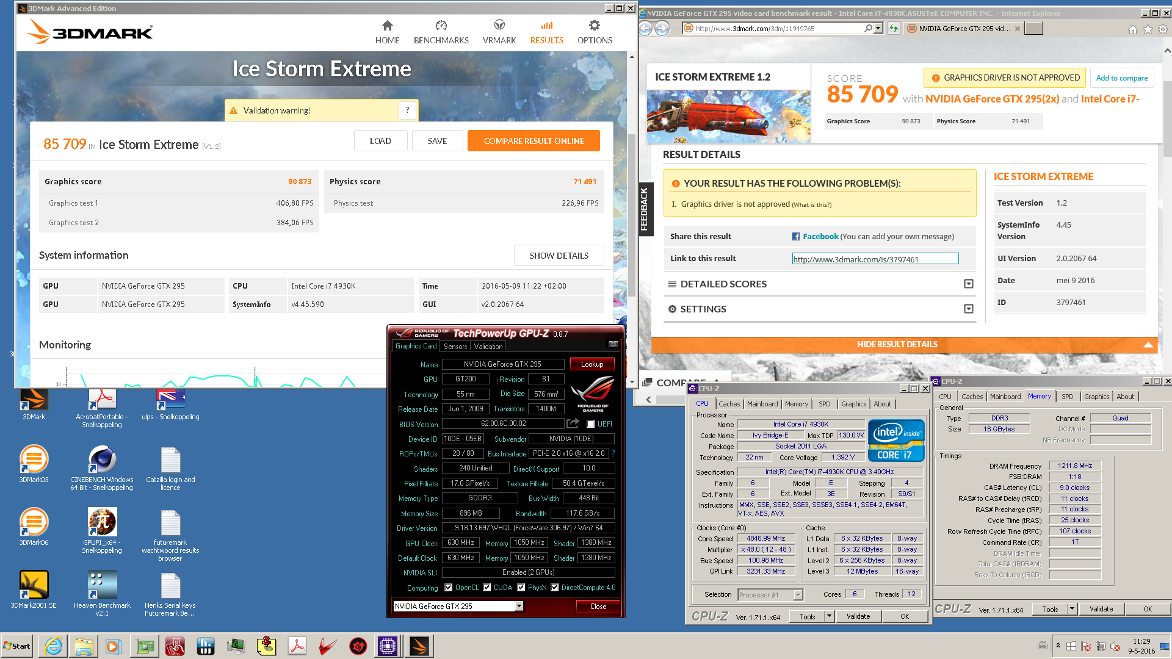This screenshot has width=1172, height=659.
Task: Click the Adobe Reader taskbar icon
Action: coord(297,646)
